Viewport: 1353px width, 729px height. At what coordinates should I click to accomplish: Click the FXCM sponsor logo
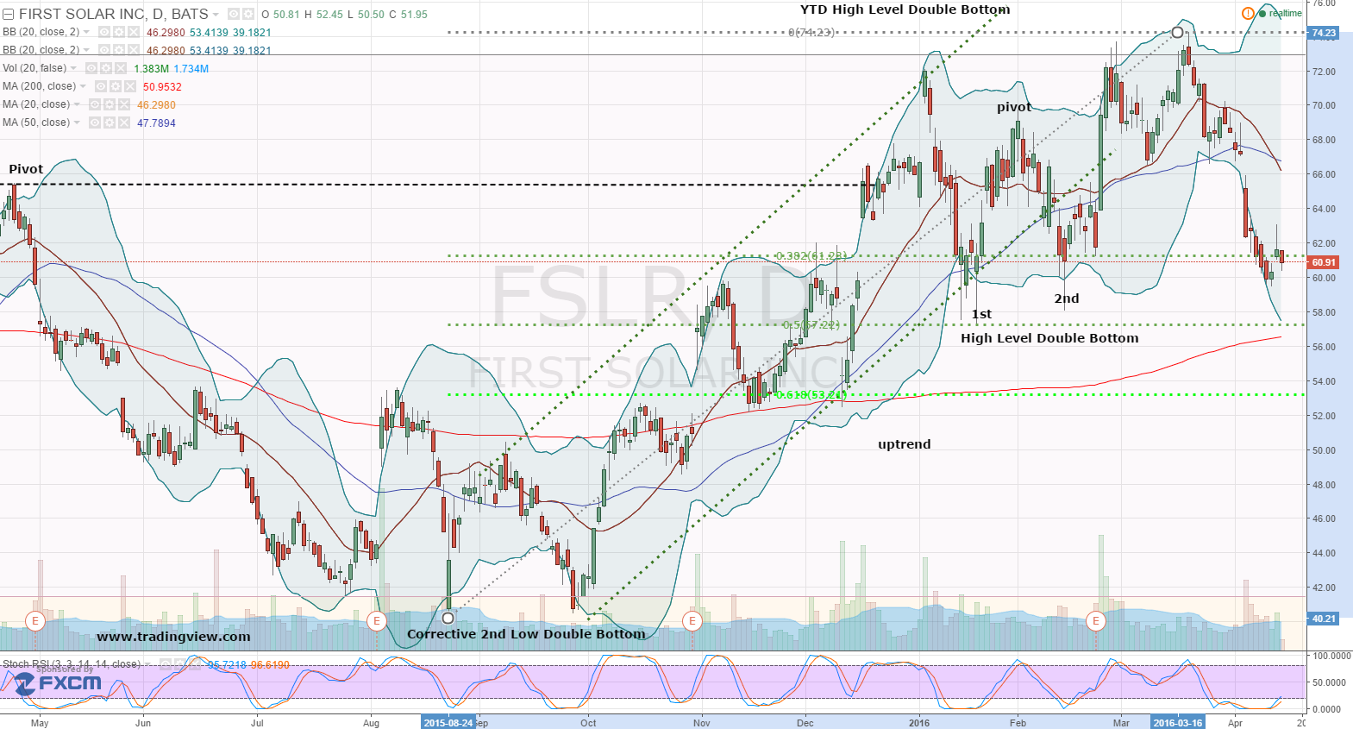click(58, 683)
